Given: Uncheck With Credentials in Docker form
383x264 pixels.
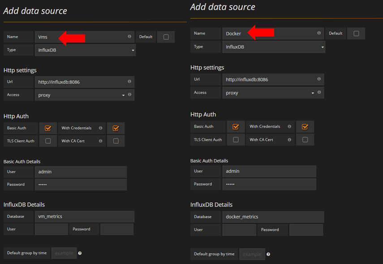Looking at the screenshot, I should pyautogui.click(x=305, y=127).
